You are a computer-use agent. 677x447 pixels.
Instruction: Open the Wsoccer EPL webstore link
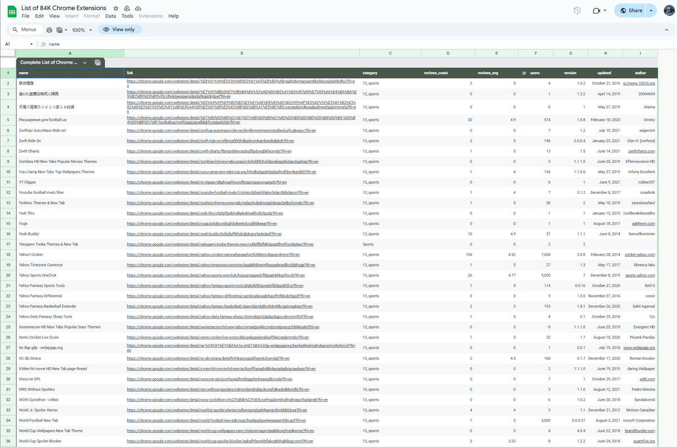210,378
